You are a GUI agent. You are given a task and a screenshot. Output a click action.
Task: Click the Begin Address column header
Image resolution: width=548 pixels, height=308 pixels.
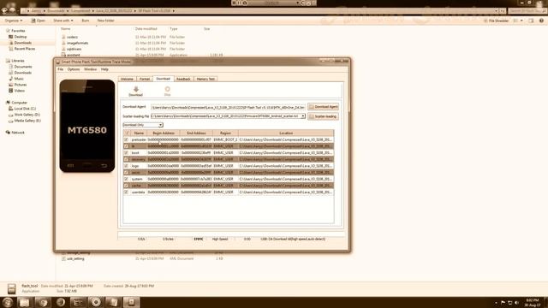(x=164, y=133)
